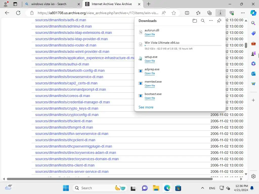This screenshot has height=194, width=259.
Task: Open Copilot in the Edge toolbar
Action: point(253,13)
